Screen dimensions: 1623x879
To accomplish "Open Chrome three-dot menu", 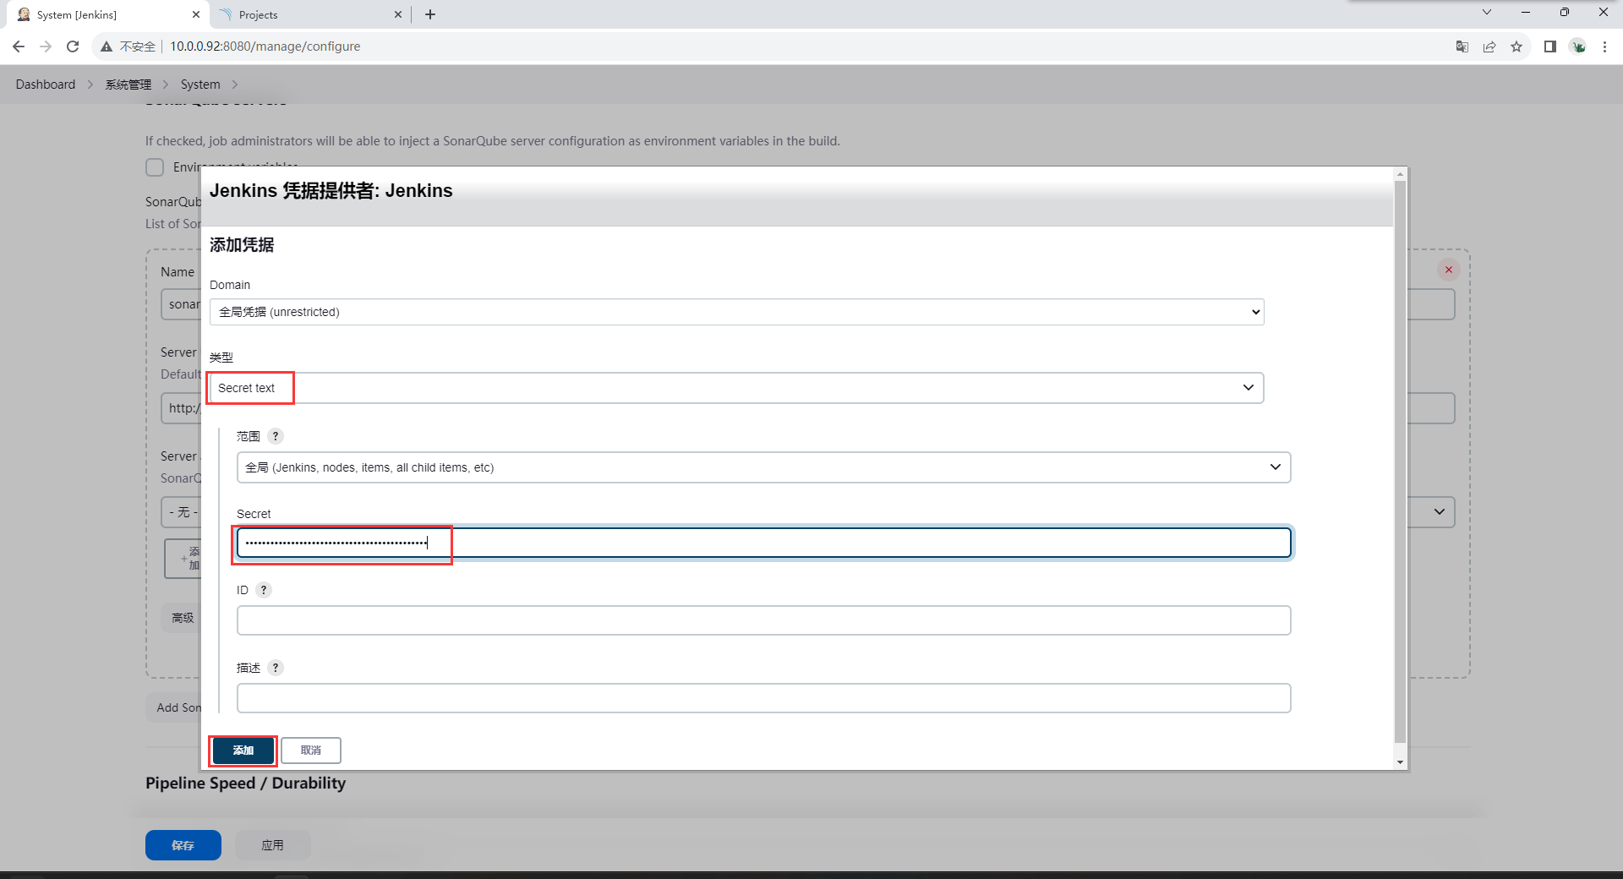I will (1604, 46).
